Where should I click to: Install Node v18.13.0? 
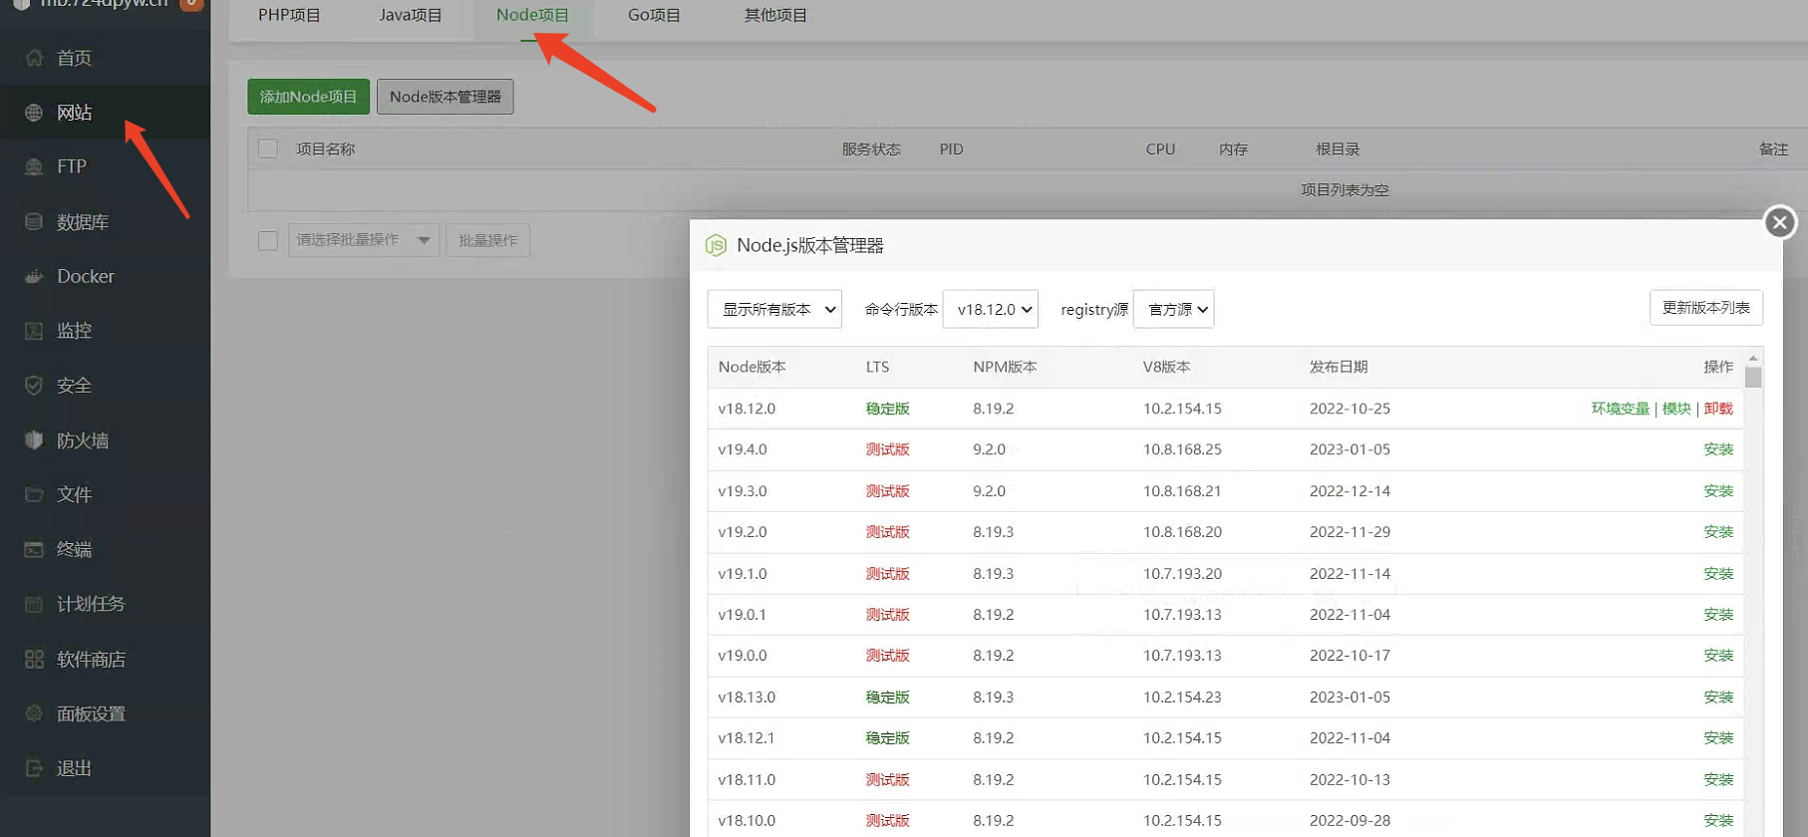[1718, 697]
